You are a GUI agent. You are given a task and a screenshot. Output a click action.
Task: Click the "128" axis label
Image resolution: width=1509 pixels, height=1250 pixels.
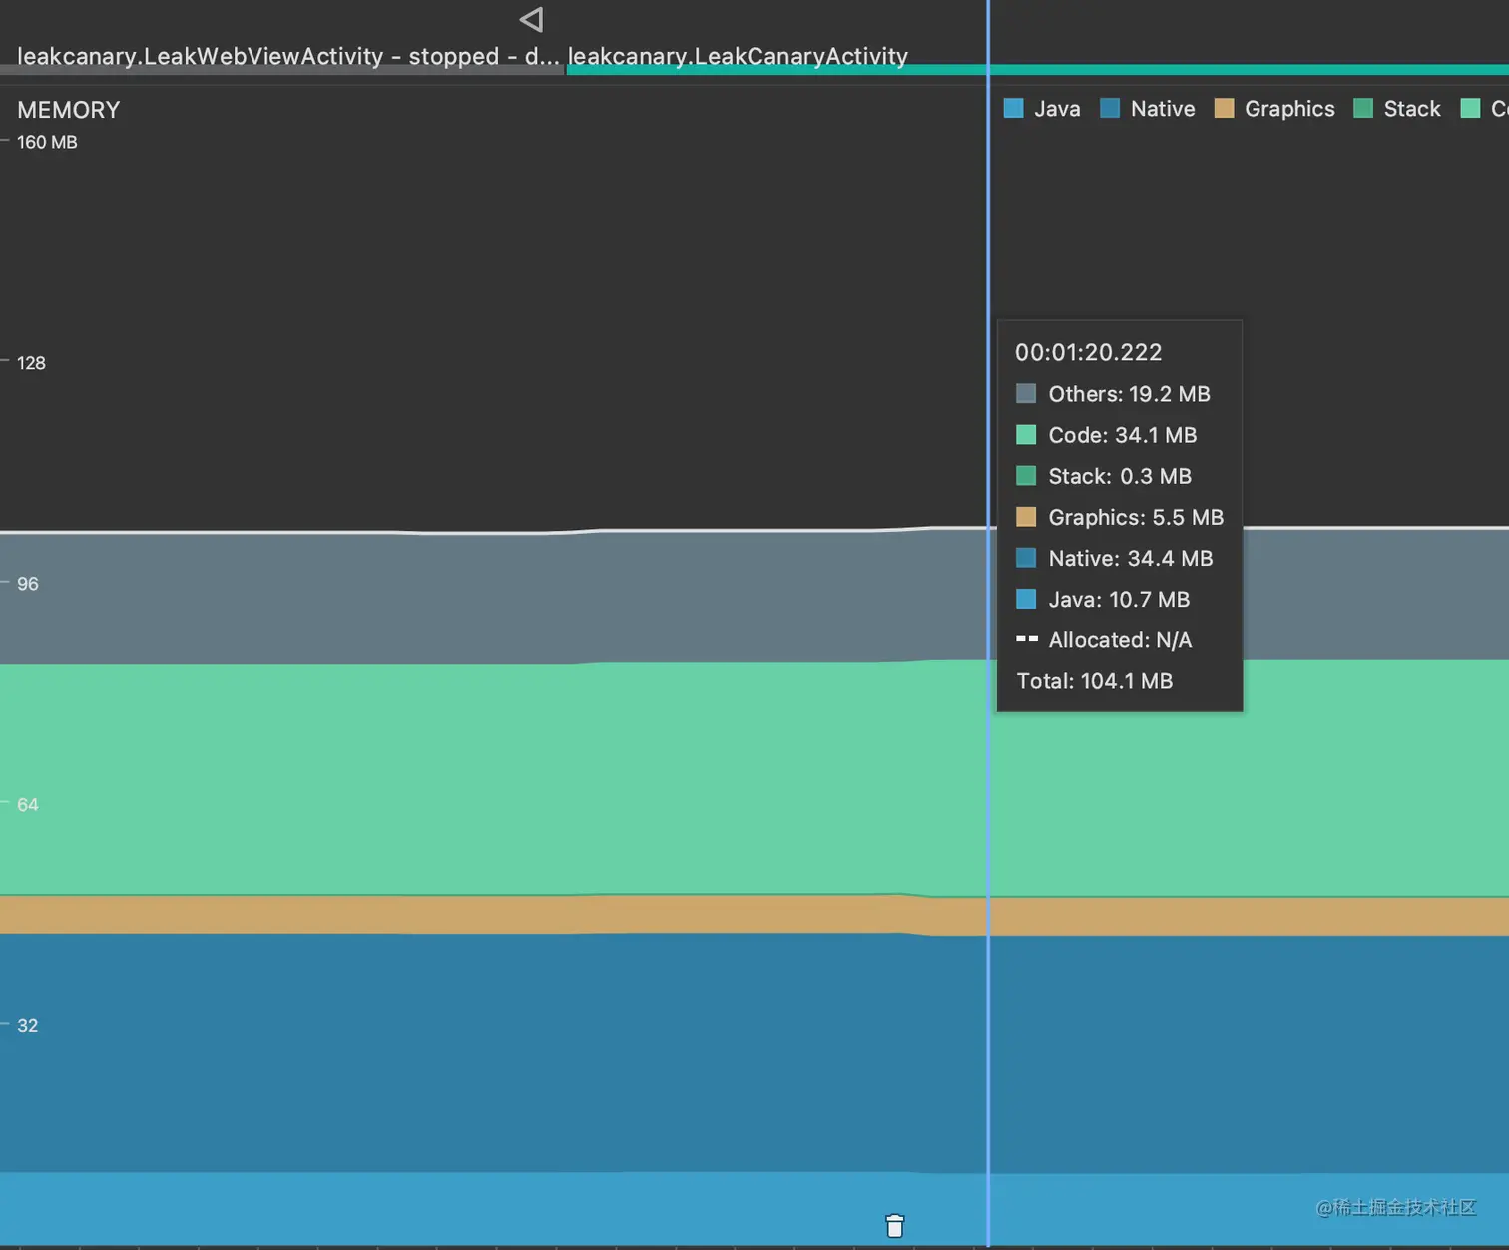[x=31, y=363]
